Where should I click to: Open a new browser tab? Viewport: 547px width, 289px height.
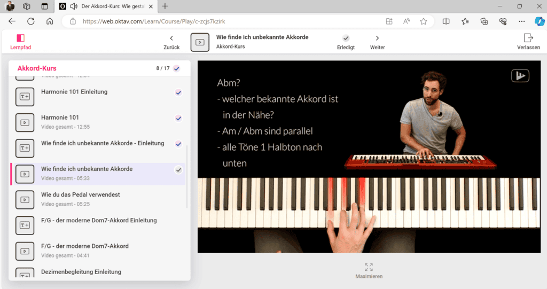(x=165, y=6)
